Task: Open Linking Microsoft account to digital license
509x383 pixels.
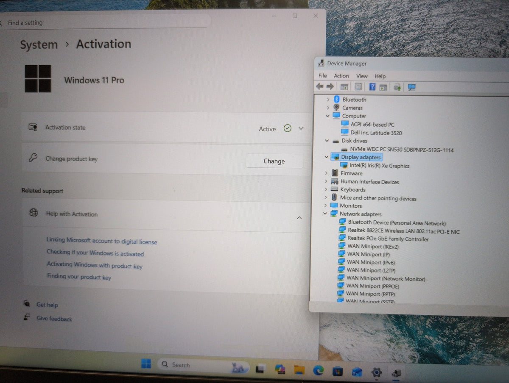Action: coord(102,241)
